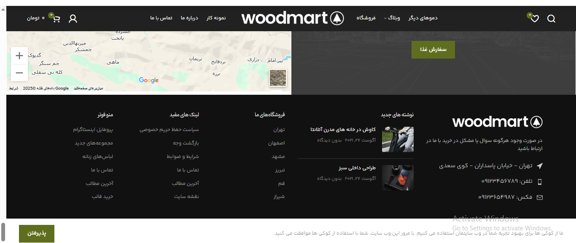Open the search icon in the header
This screenshot has width=576, height=243.
click(x=551, y=18)
